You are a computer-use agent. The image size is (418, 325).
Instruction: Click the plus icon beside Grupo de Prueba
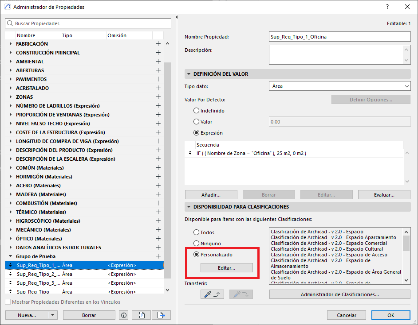coord(158,256)
